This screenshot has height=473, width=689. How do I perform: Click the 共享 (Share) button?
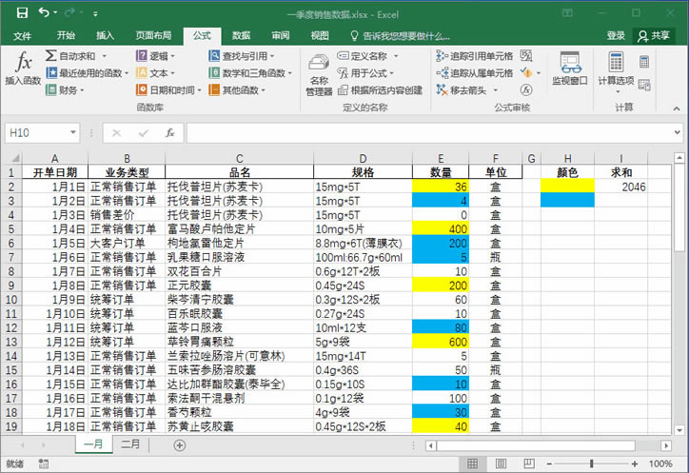click(654, 35)
